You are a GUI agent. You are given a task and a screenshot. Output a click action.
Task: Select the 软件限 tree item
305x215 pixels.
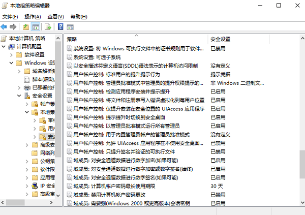47,169
